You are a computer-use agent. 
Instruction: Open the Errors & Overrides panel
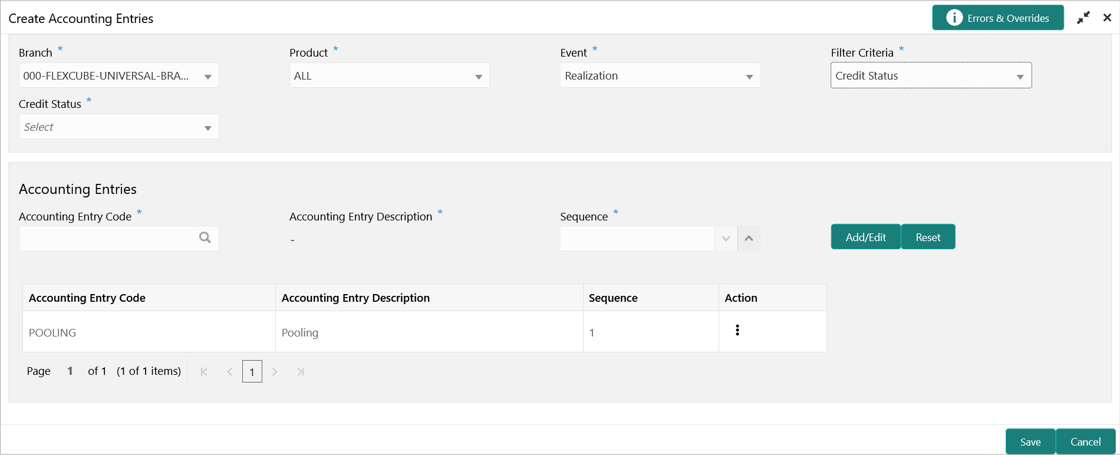coord(997,18)
